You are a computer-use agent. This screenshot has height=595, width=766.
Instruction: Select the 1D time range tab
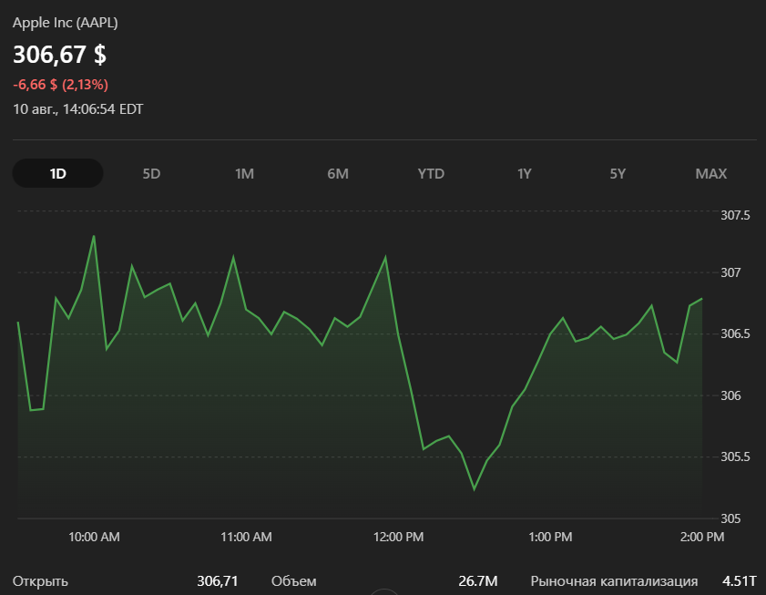click(57, 173)
